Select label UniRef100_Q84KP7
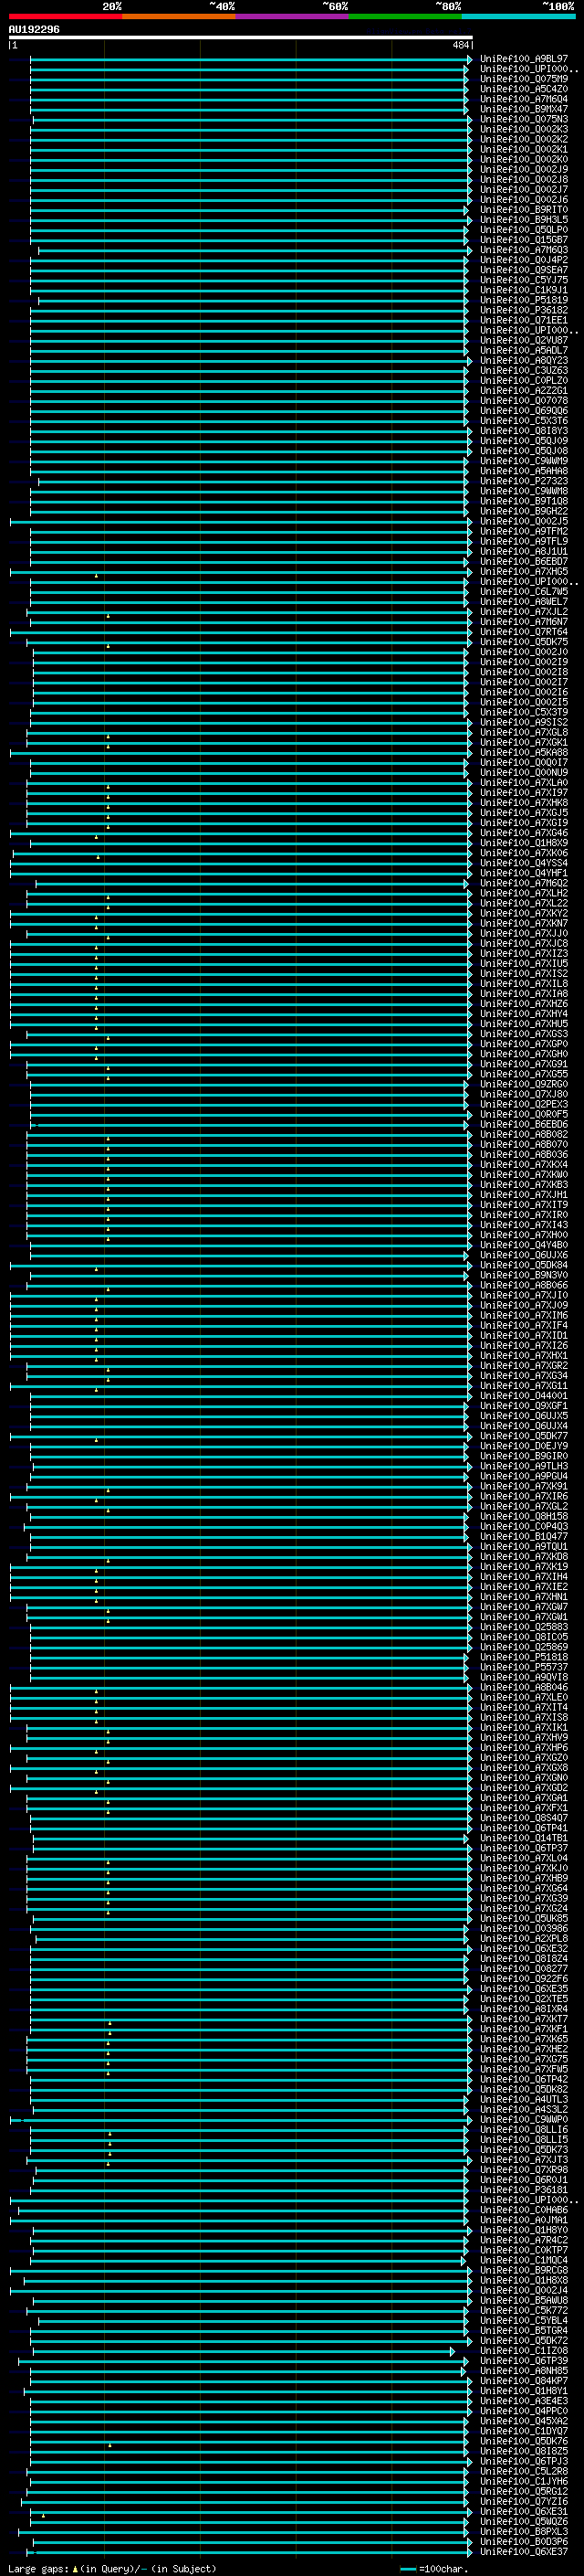This screenshot has height=2576, width=584. 524,2381
